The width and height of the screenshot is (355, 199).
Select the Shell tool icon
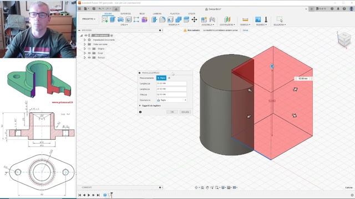click(170, 20)
